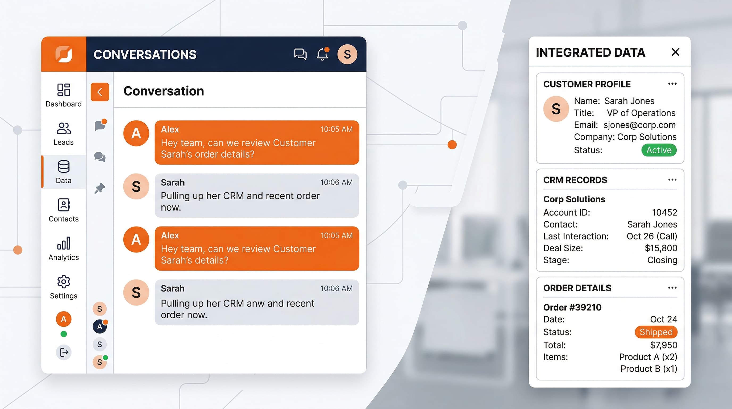The width and height of the screenshot is (732, 409).
Task: Click the S user avatar in header
Action: click(347, 54)
